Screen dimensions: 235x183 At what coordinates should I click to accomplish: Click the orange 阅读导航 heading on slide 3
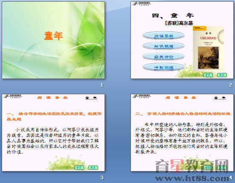tap(52, 98)
